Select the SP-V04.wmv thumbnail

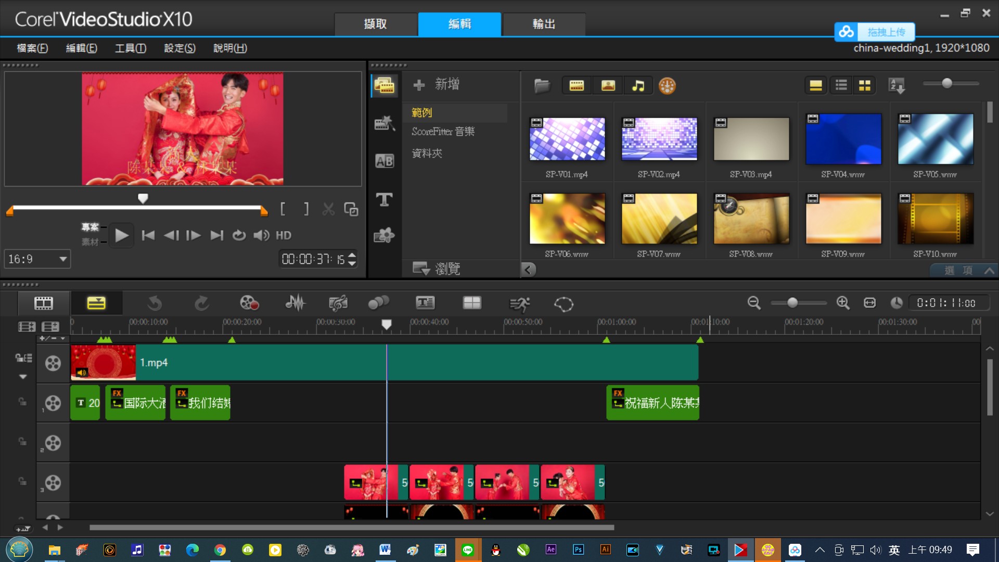pyautogui.click(x=843, y=139)
